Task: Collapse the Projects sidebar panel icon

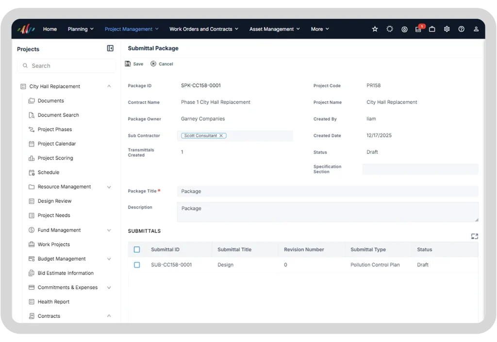Action: [110, 48]
